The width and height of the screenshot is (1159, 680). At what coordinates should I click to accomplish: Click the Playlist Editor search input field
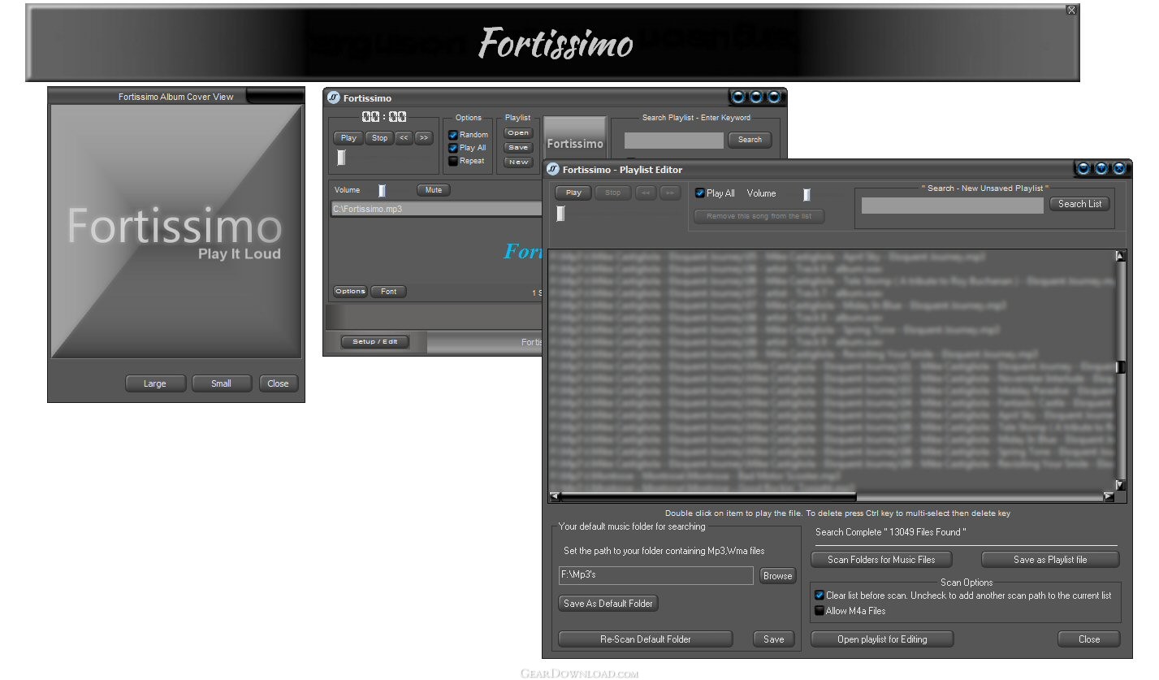point(952,206)
